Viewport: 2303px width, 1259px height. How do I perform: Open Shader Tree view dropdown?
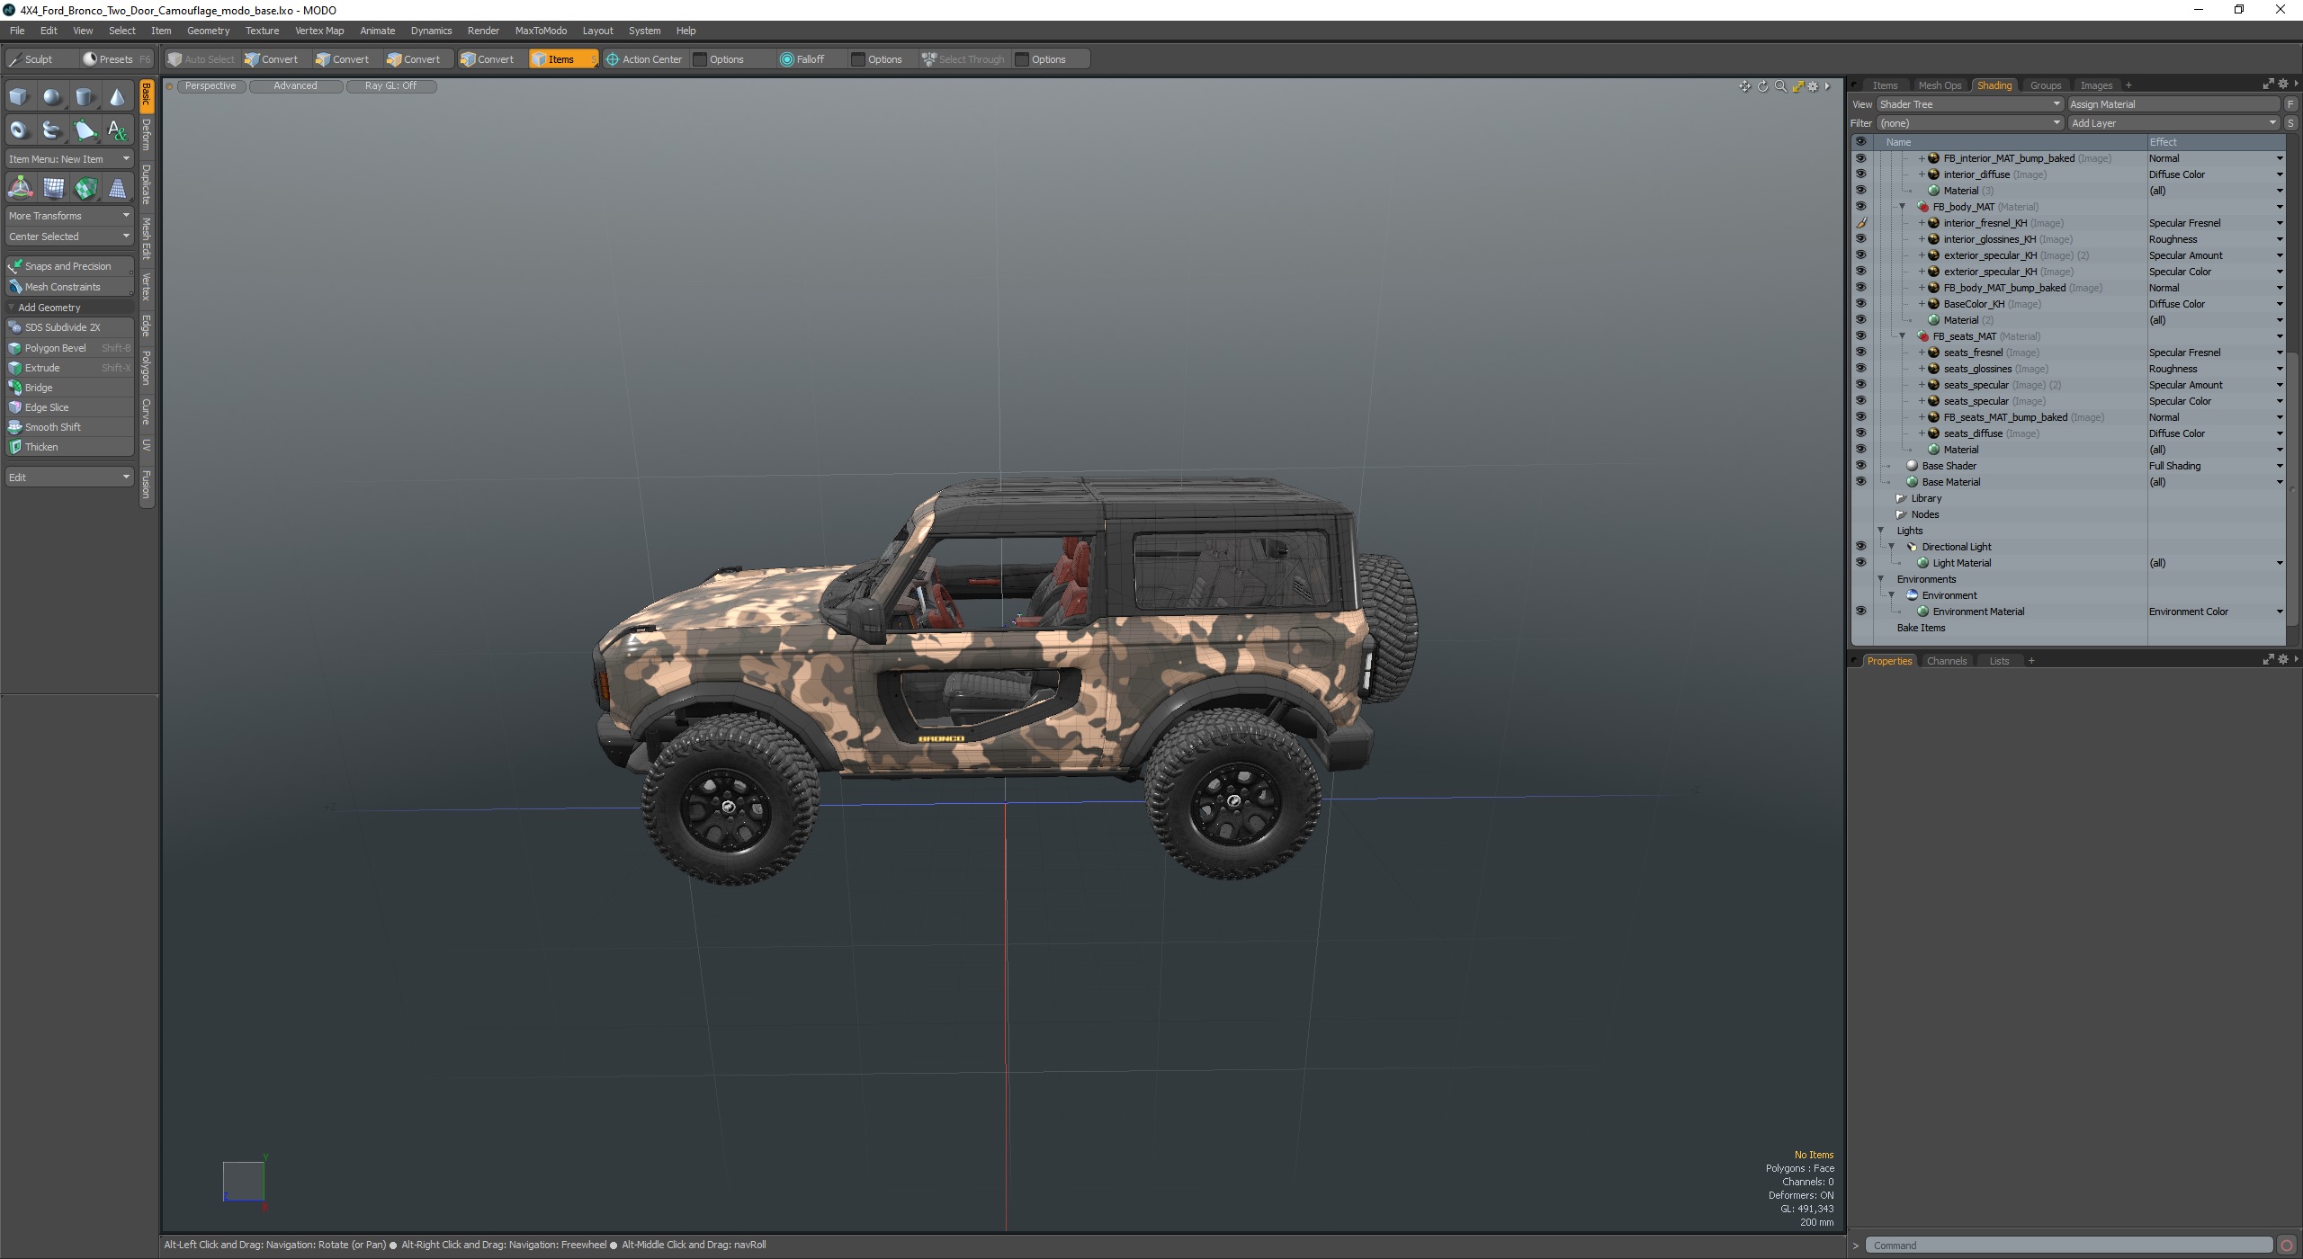coord(1969,104)
